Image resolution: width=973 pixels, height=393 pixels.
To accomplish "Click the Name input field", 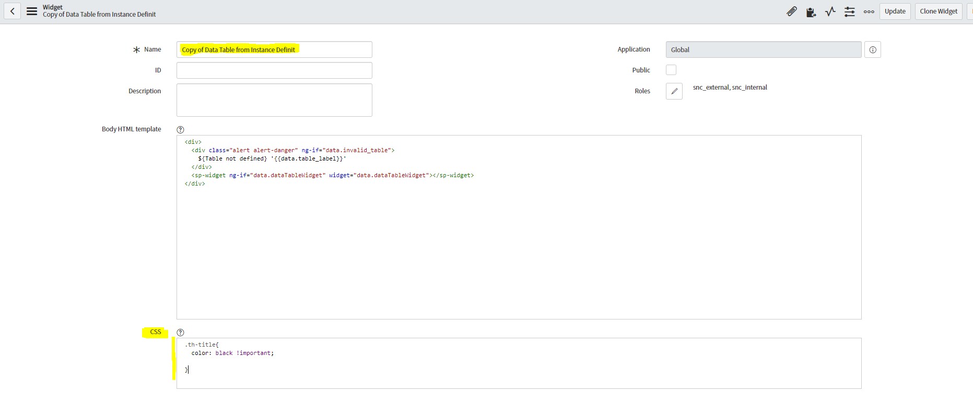I will pos(274,50).
